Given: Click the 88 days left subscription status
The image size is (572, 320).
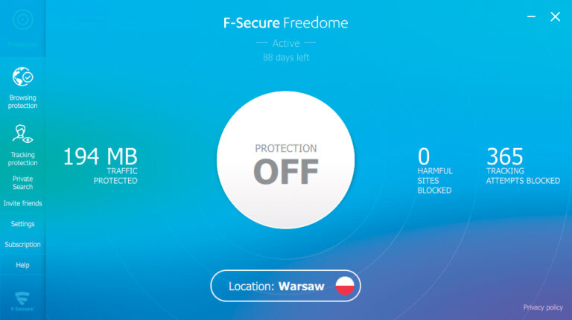Looking at the screenshot, I should [286, 57].
